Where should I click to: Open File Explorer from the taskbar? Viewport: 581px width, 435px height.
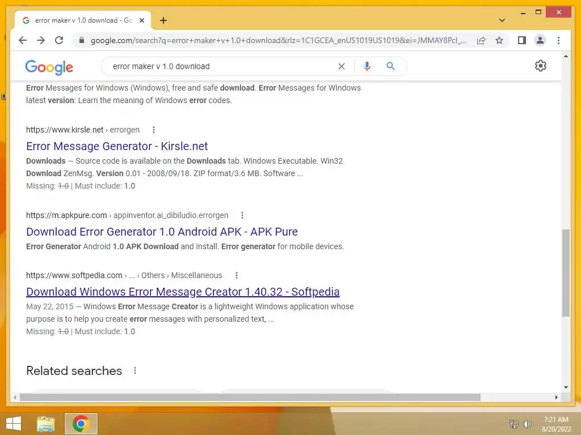[46, 424]
